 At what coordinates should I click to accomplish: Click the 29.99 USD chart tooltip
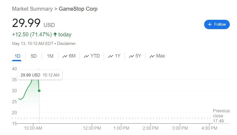coord(40,75)
